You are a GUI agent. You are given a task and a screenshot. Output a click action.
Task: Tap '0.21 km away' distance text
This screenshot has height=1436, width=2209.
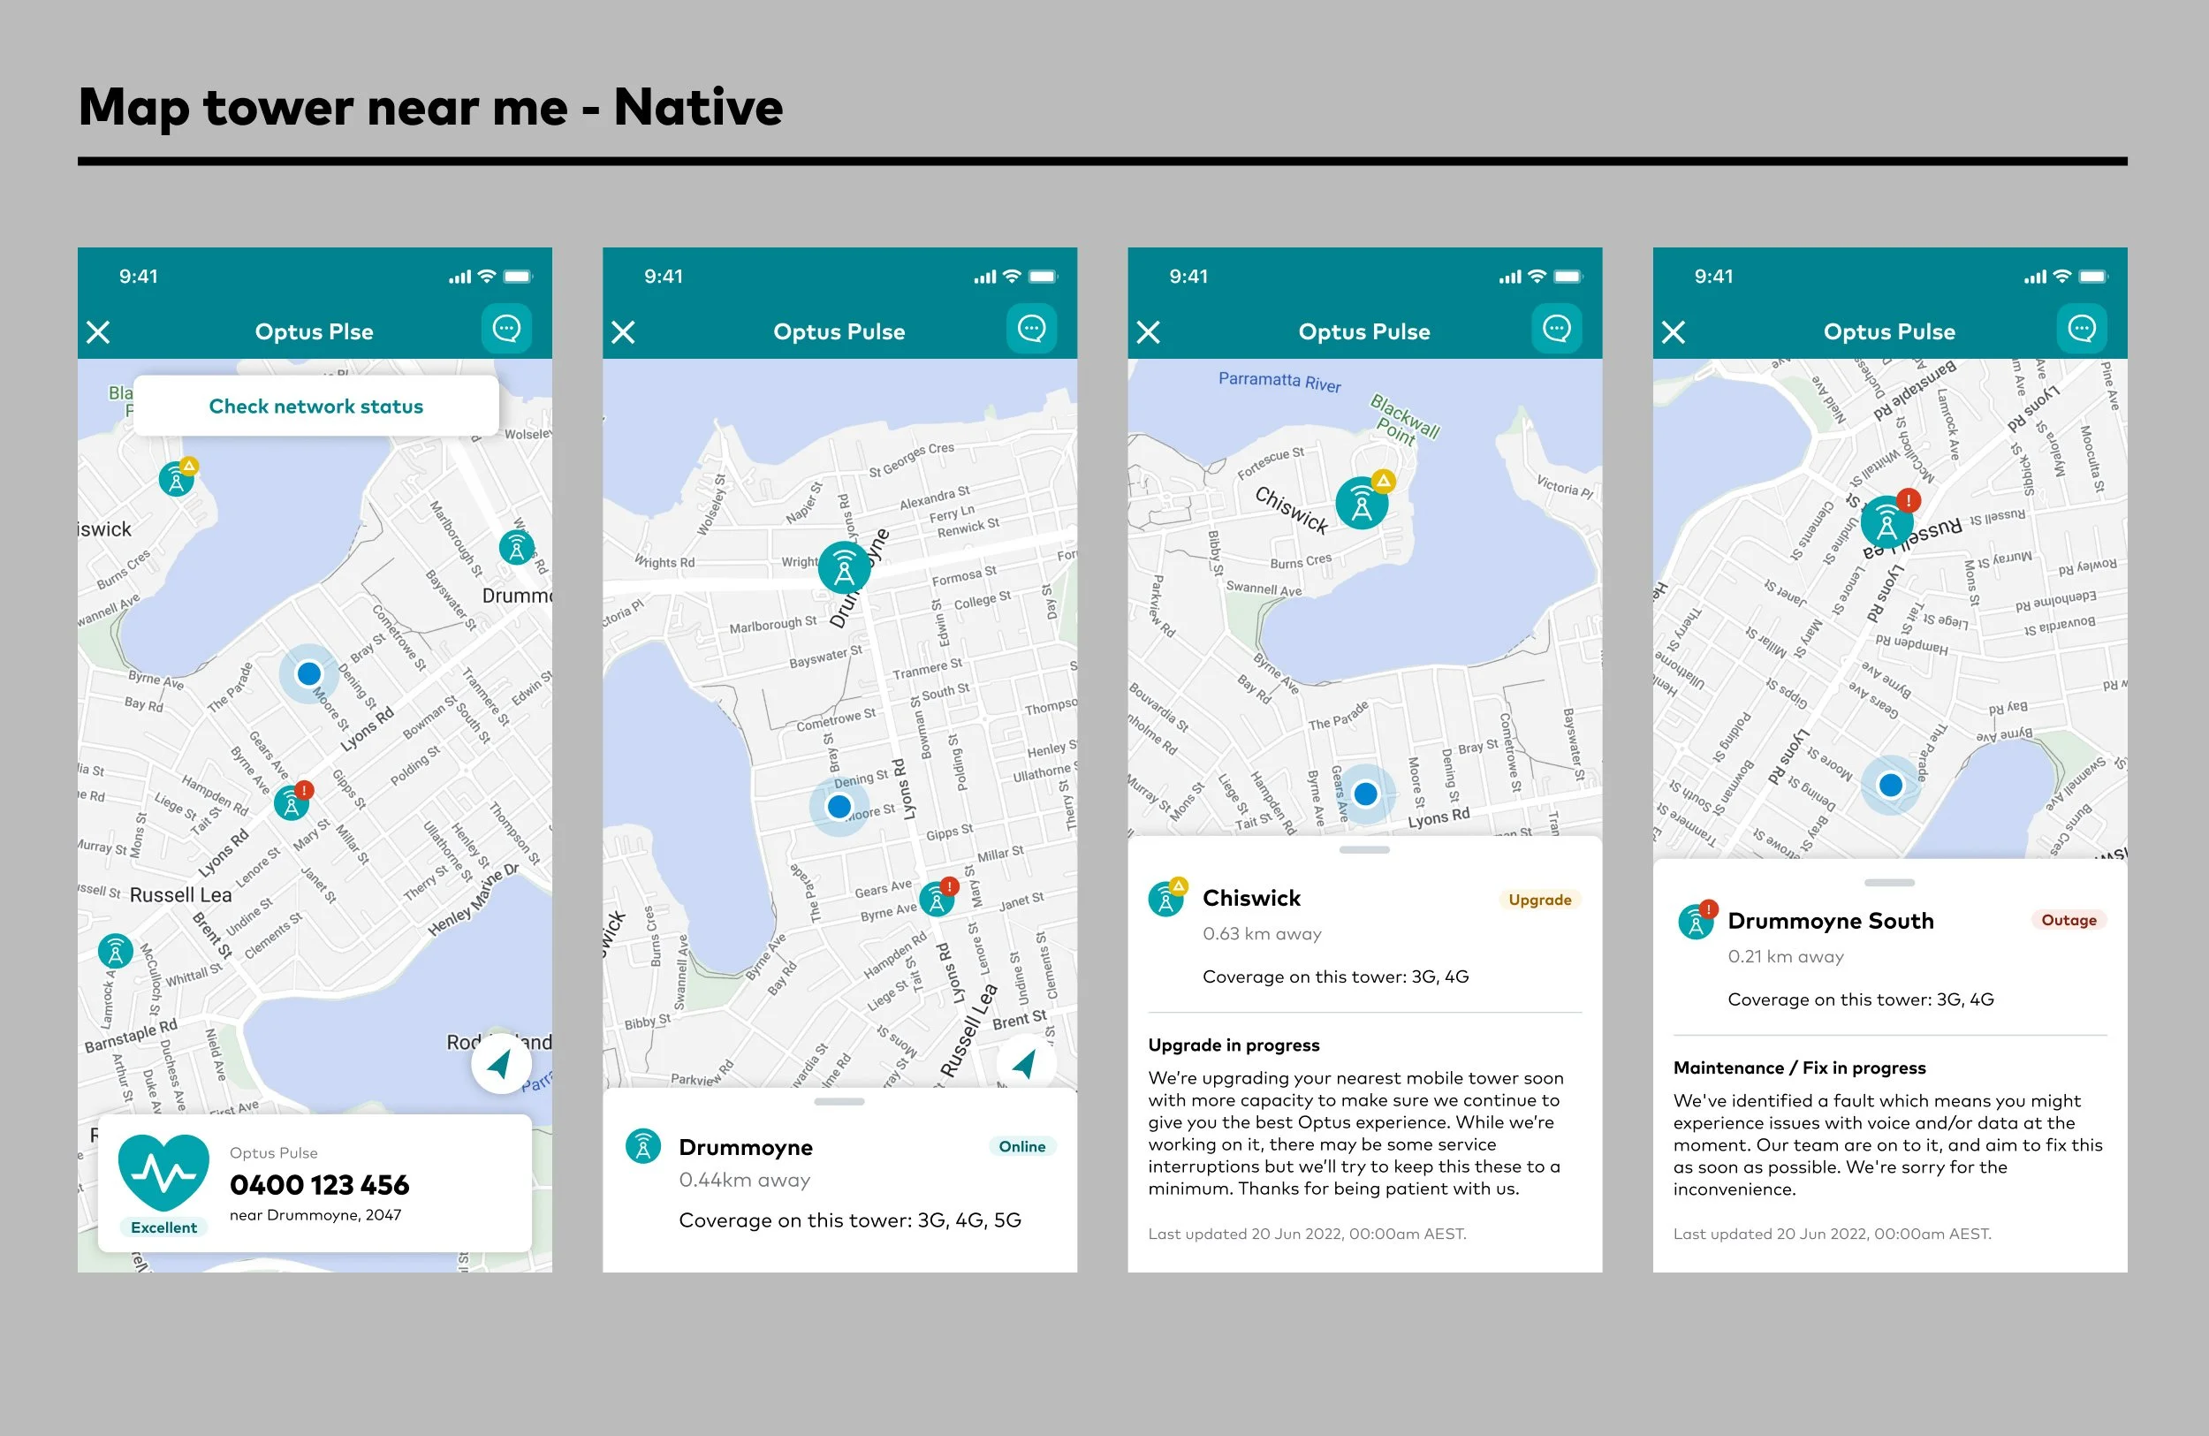[1786, 957]
